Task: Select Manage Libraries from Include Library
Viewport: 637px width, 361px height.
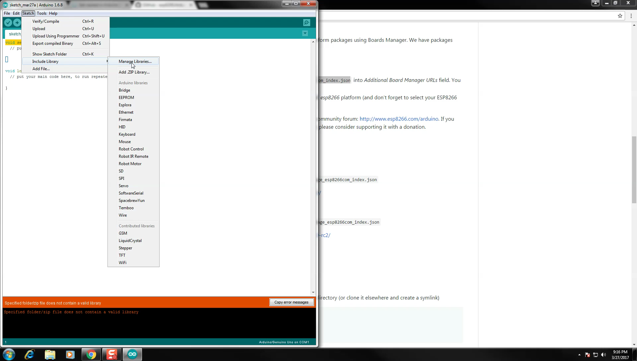Action: click(135, 61)
